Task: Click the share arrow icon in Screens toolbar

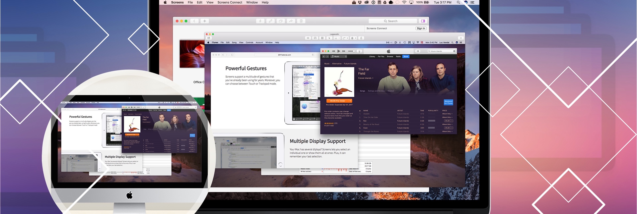Action: 291,21
